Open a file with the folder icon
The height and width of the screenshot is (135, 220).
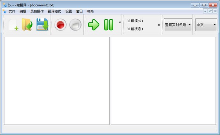click(x=27, y=25)
